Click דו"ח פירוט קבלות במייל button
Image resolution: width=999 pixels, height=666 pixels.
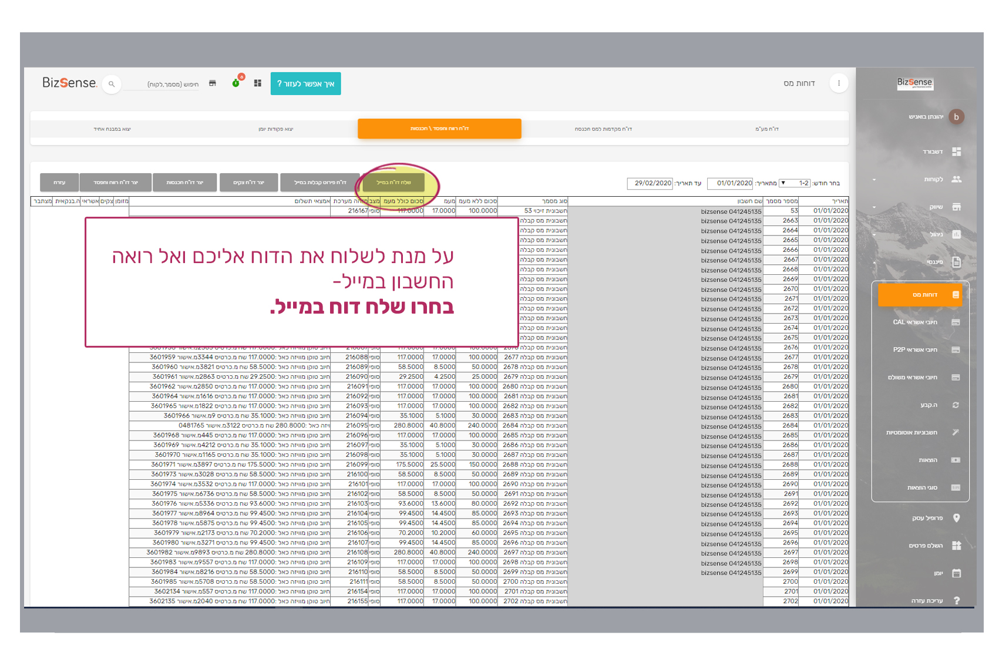(320, 183)
